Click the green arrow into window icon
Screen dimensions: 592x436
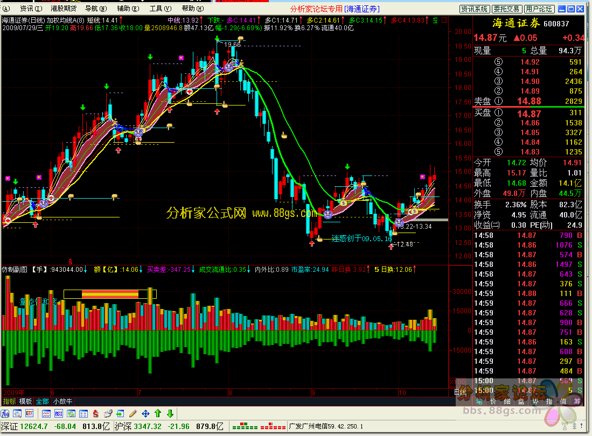[121, 414]
